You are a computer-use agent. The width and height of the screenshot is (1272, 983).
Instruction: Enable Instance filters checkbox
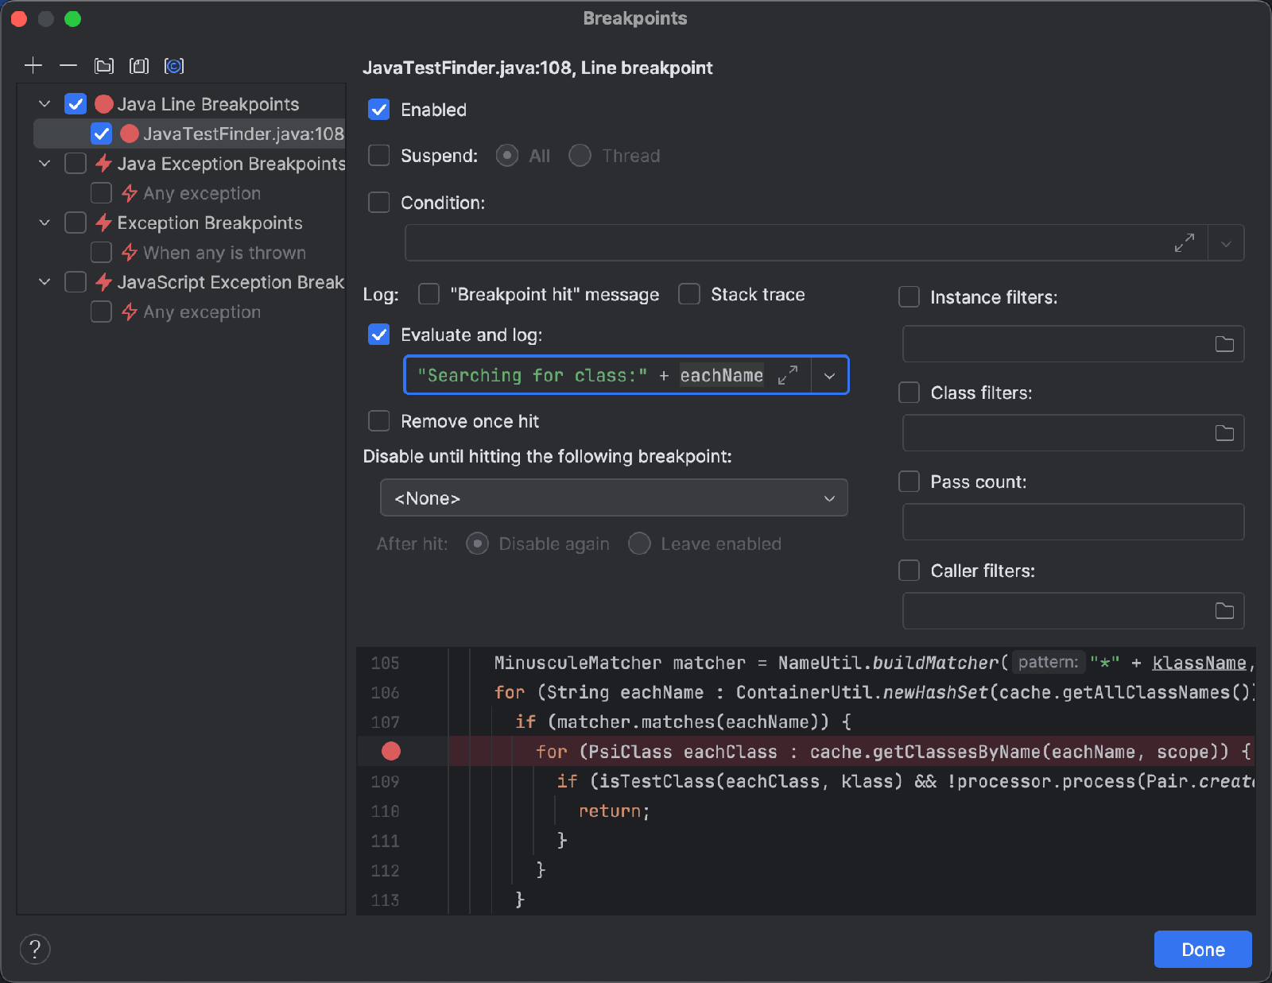pyautogui.click(x=909, y=297)
